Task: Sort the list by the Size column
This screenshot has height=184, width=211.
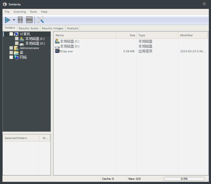Action: click(126, 35)
